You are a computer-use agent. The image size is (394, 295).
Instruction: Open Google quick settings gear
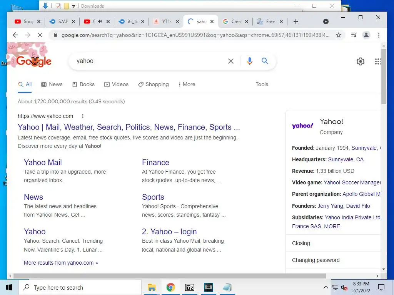[360, 61]
